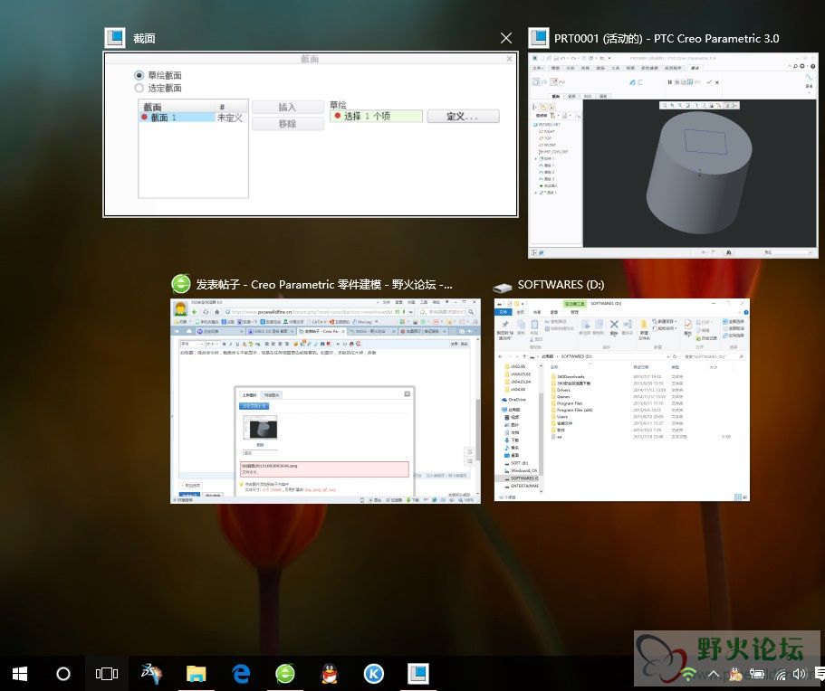Open the 文件 menu in Creo window
Viewport: 825px width, 691px height.
(537, 68)
